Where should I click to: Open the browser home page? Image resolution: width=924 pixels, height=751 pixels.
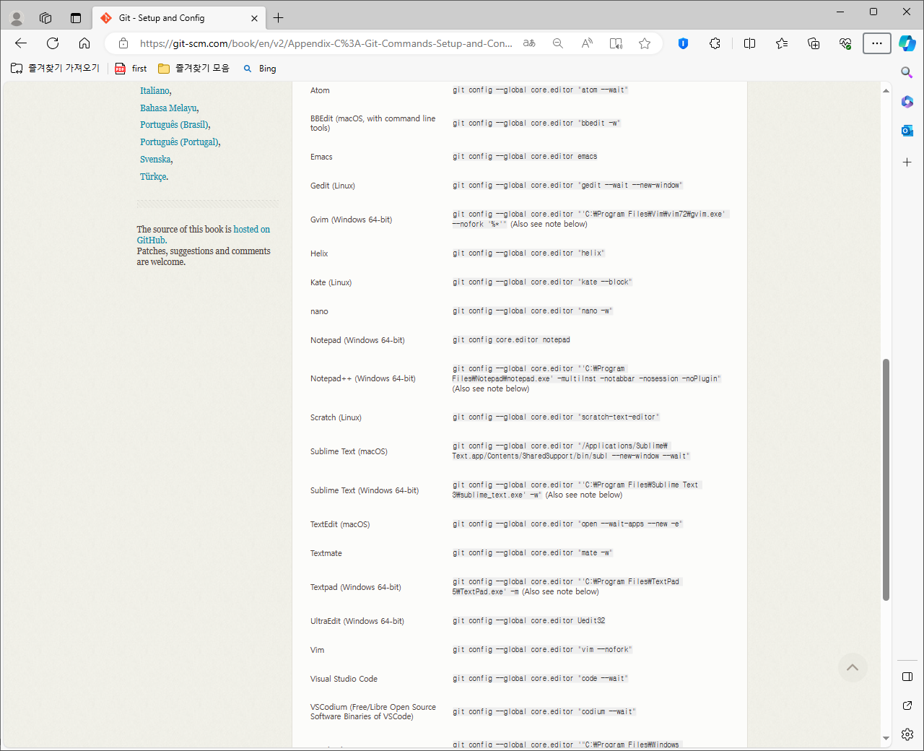click(x=84, y=43)
